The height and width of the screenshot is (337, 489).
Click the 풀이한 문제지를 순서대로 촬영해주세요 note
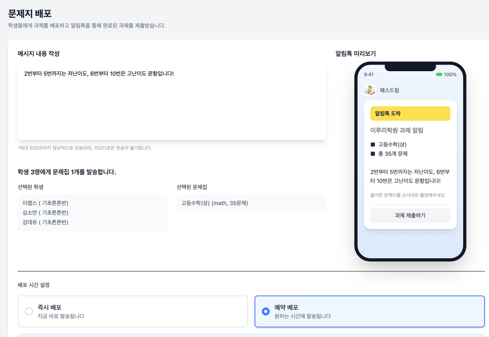(407, 195)
